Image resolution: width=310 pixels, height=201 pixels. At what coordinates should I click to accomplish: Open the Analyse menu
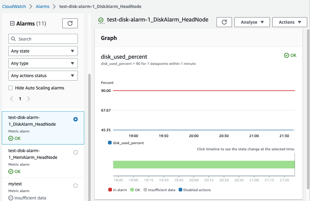252,22
